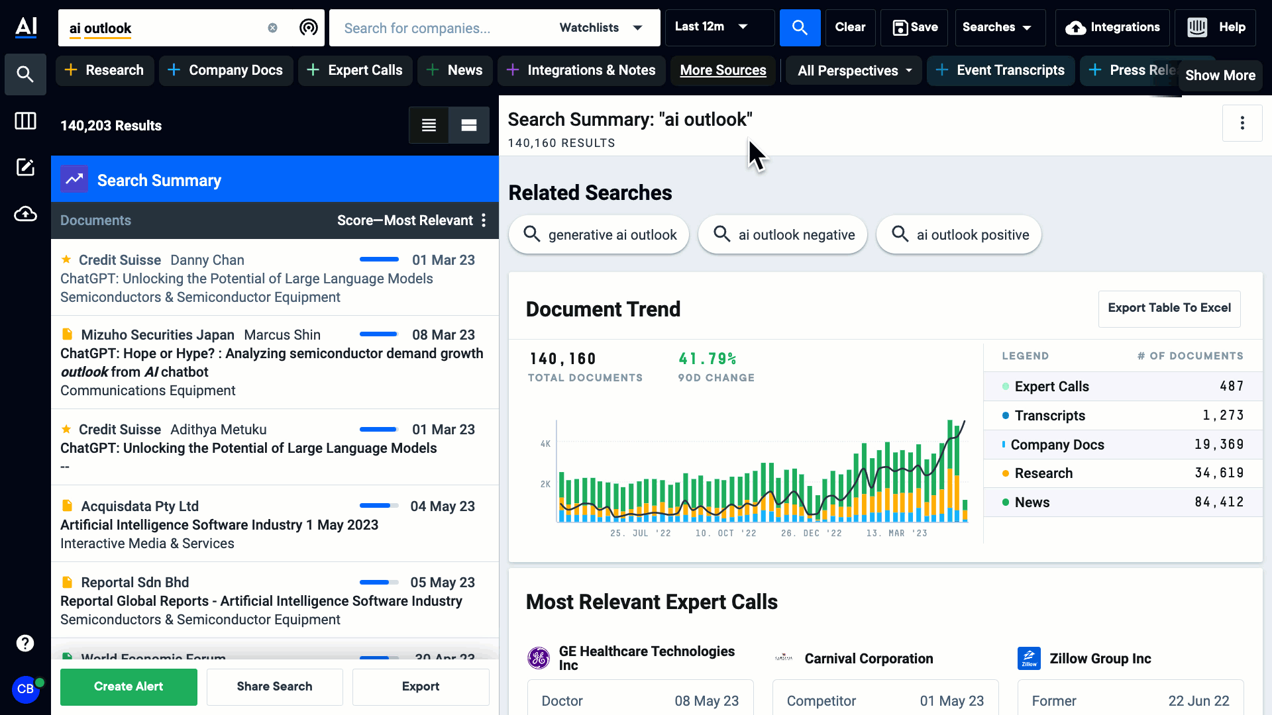Click the Reportal Sdn Bhd document icon
The width and height of the screenshot is (1272, 715).
[67, 582]
